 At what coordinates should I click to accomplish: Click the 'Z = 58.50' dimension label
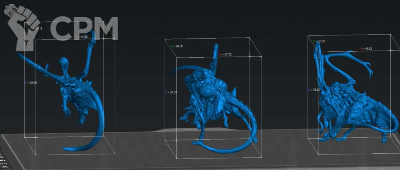(314, 90)
